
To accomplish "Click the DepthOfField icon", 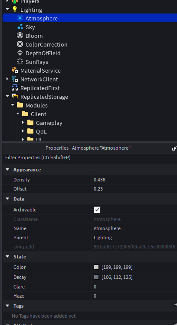I will pyautogui.click(x=20, y=53).
